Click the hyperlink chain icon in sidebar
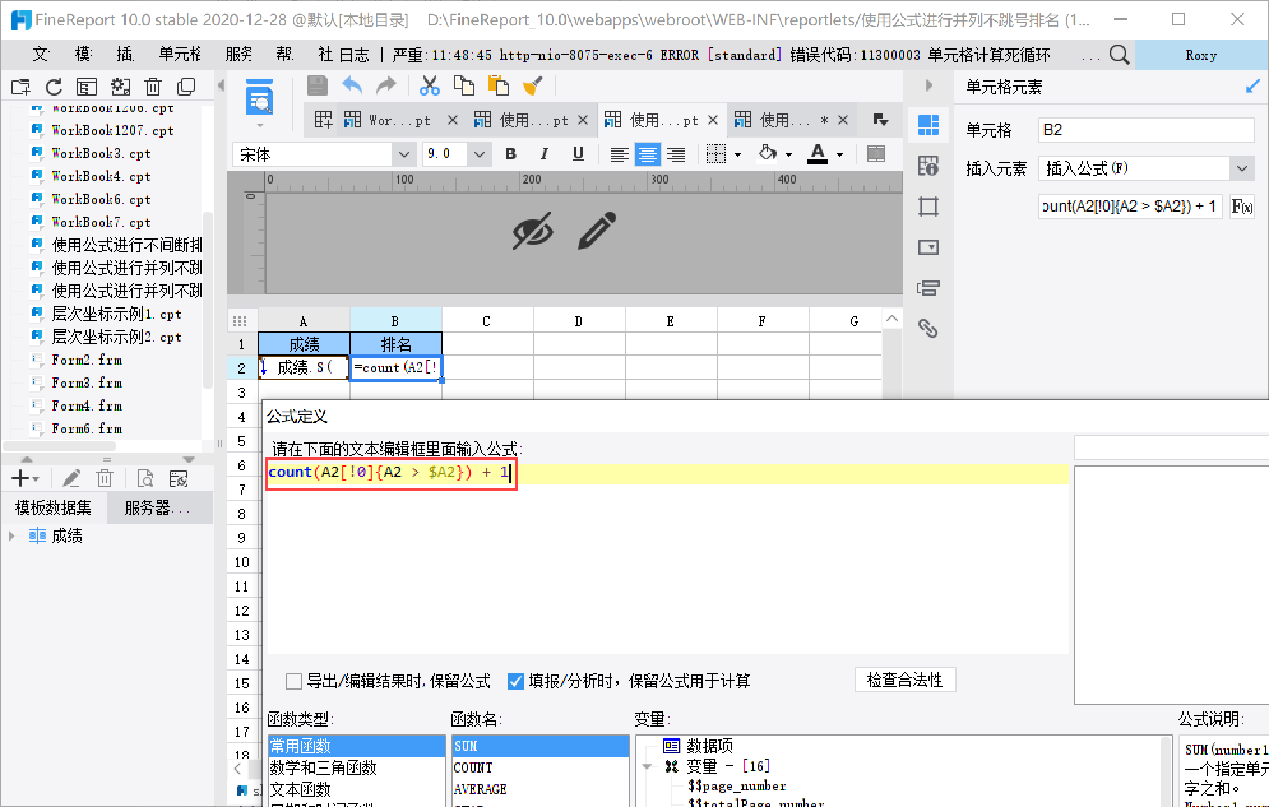Viewport: 1269px width, 807px height. [928, 328]
